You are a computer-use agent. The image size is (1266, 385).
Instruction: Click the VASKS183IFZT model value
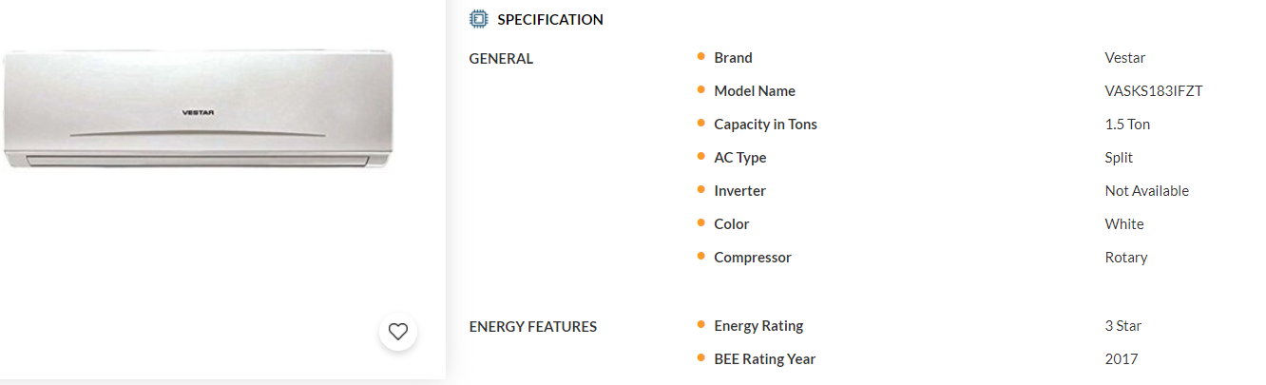1154,91
